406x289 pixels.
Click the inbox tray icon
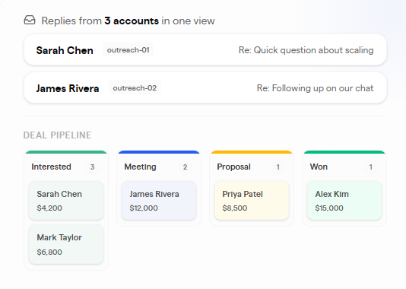[x=30, y=21]
